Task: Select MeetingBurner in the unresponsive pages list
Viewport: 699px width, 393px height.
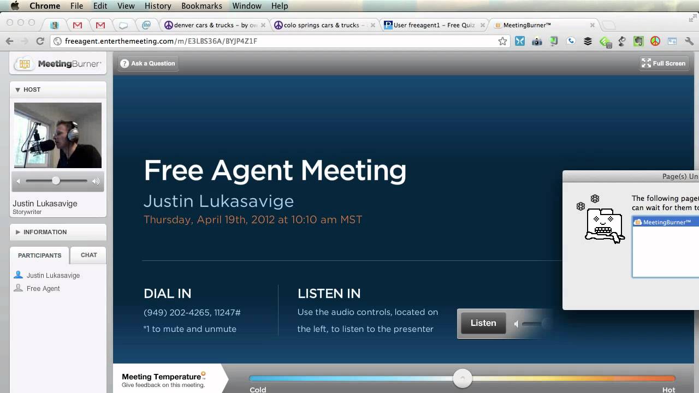Action: [x=666, y=222]
